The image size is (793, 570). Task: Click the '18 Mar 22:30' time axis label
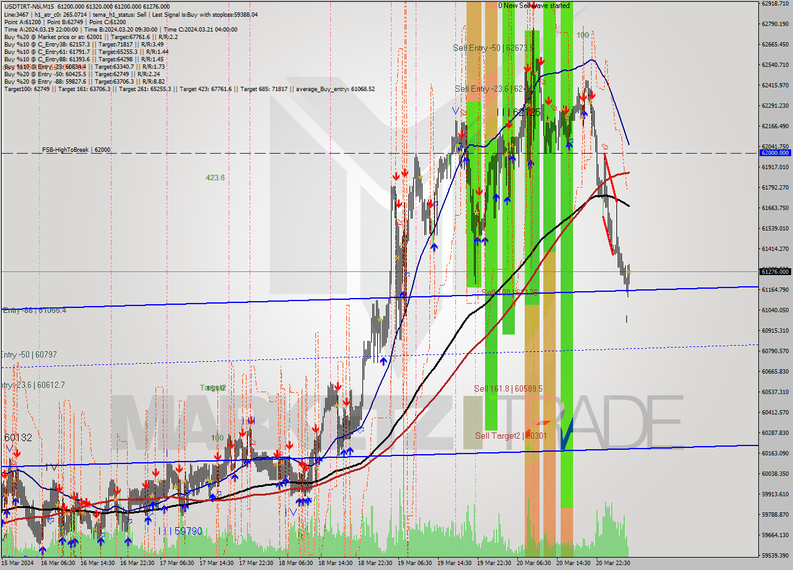tap(375, 563)
